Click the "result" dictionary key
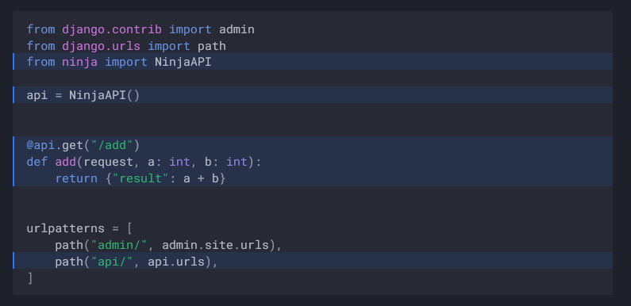The height and width of the screenshot is (306, 631). [x=140, y=178]
